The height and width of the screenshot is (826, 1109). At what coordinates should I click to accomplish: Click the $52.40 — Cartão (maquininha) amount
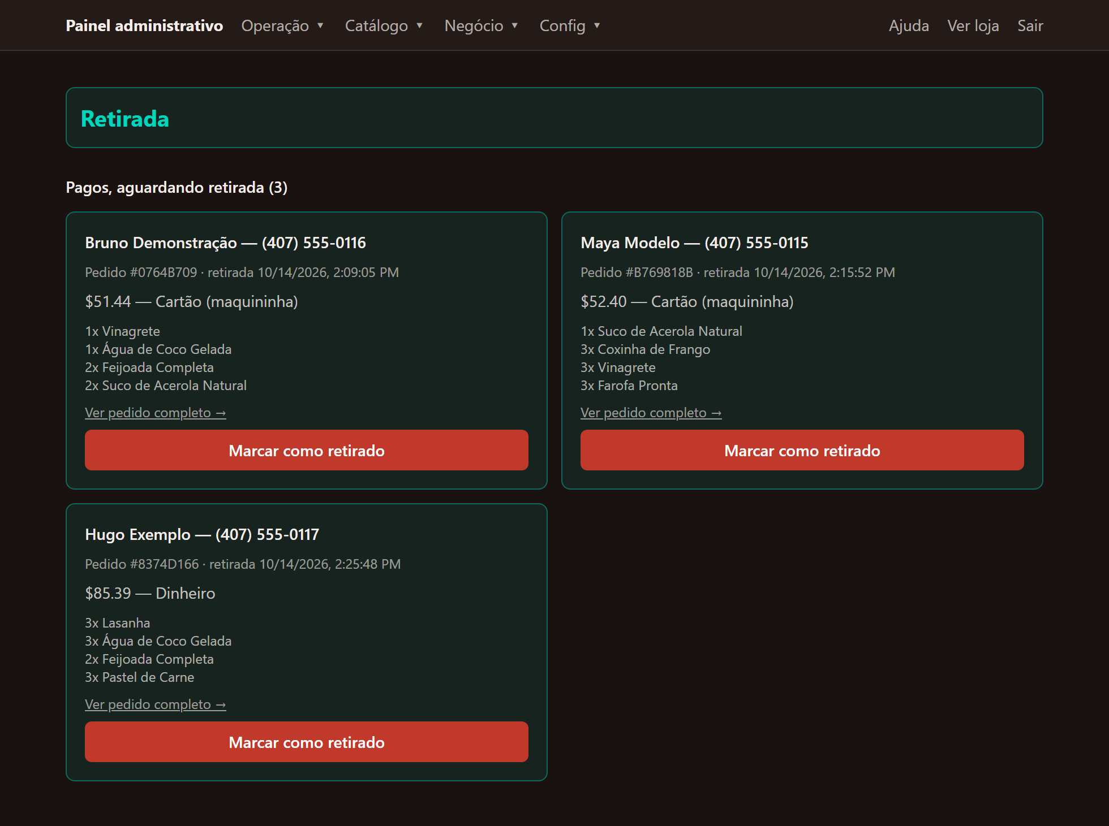pyautogui.click(x=687, y=301)
